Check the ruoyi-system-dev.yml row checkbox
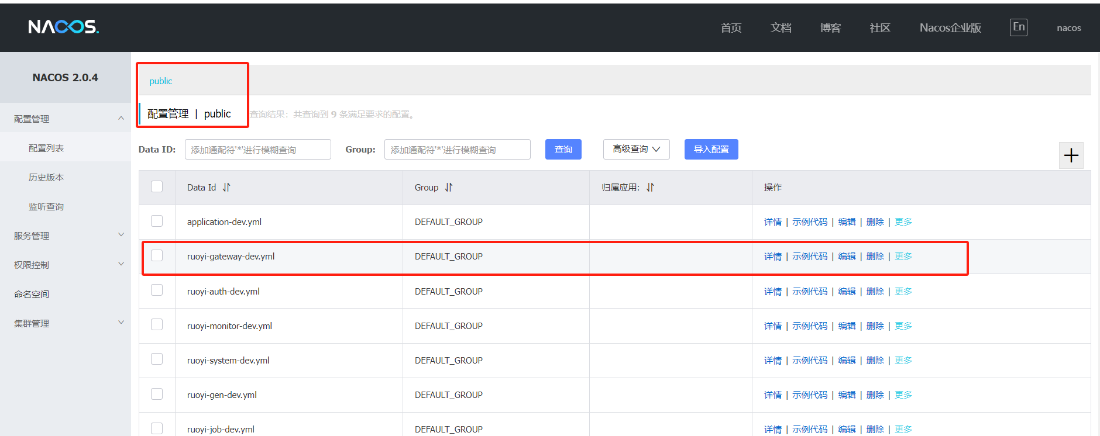 click(157, 359)
